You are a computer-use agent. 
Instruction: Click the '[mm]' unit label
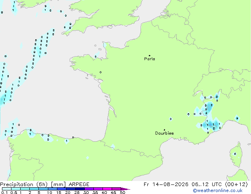pyautogui.click(x=58, y=184)
